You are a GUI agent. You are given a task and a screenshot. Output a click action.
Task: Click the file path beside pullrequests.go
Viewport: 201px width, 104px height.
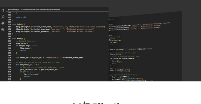pyautogui.click(x=40, y=10)
